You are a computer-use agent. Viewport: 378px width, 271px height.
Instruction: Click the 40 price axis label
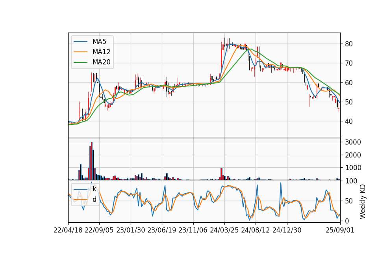(x=348, y=121)
